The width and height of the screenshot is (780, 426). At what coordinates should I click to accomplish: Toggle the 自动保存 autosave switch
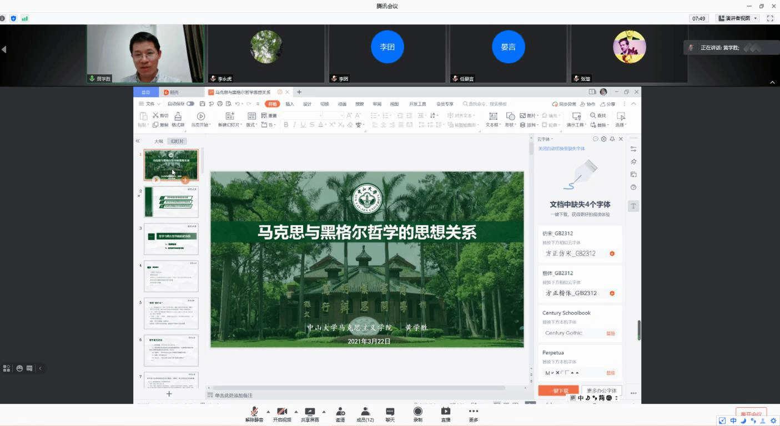coord(190,104)
